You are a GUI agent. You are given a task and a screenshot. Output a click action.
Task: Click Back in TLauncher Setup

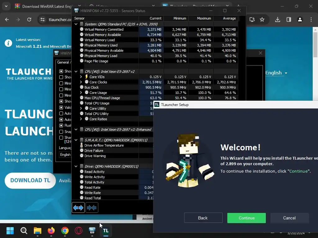tap(203, 218)
